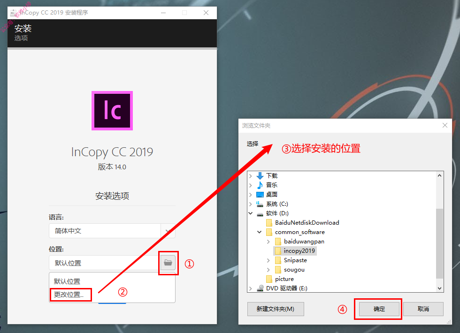460x333 pixels.
Task: Click the sougou folder icon
Action: click(x=278, y=270)
